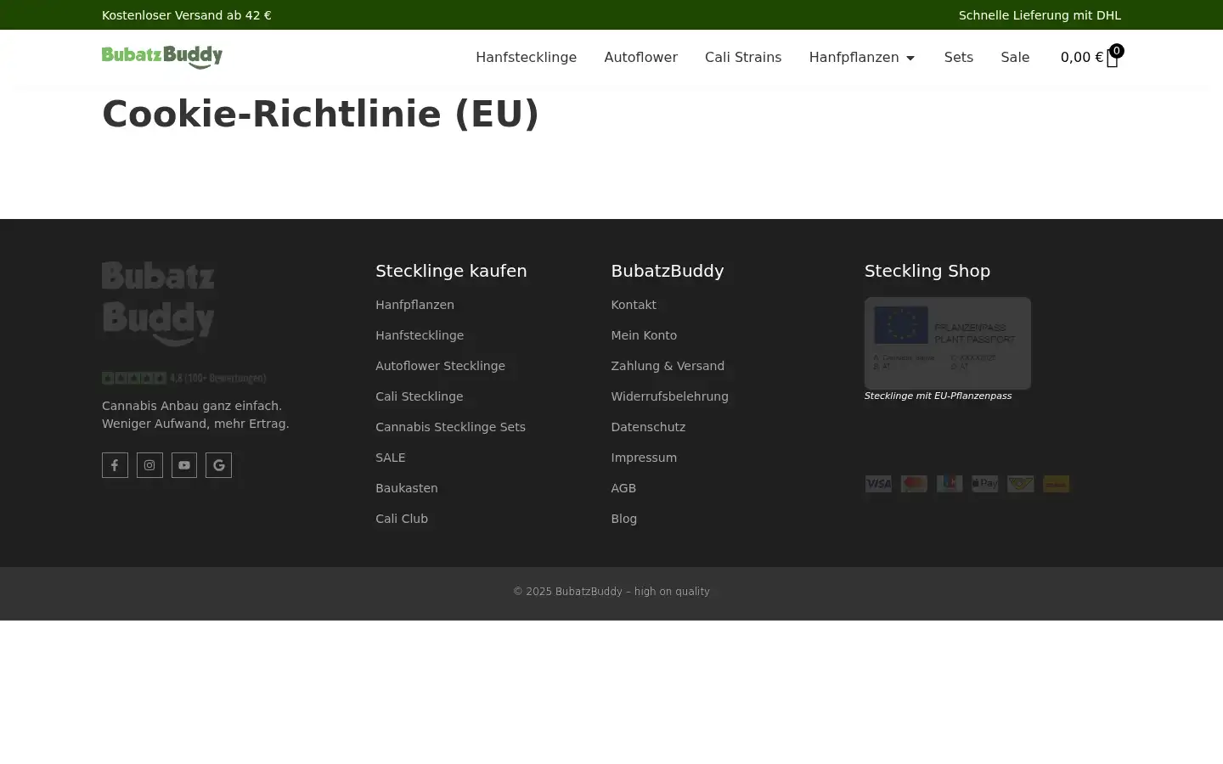This screenshot has height=764, width=1223.
Task: Open footer link Cali Club
Action: 402,519
